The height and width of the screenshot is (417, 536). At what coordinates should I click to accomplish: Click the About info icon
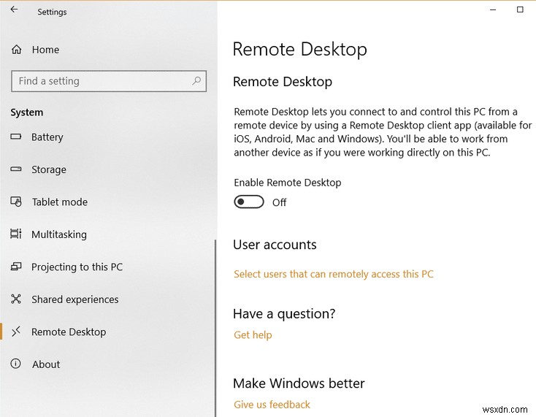[x=16, y=364]
